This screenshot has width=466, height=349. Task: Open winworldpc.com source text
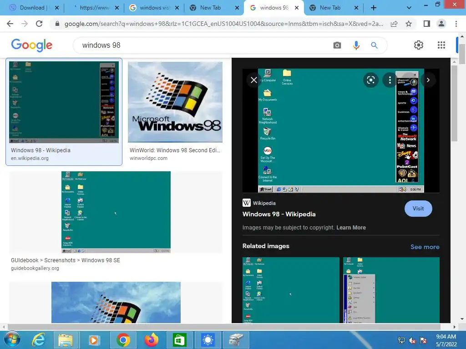148,158
